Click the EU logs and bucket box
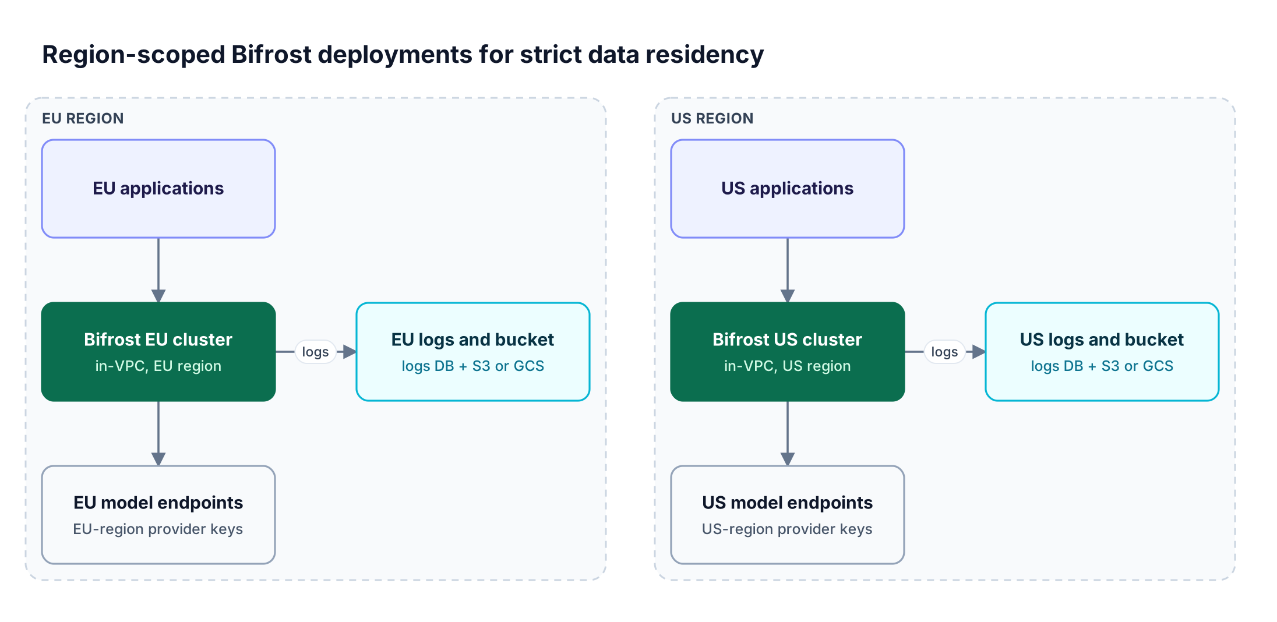Viewport: 1277px width, 622px height. pos(473,352)
